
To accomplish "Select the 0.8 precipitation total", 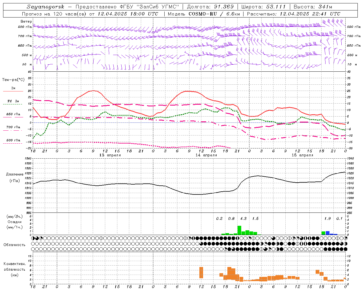I will click(231, 219).
